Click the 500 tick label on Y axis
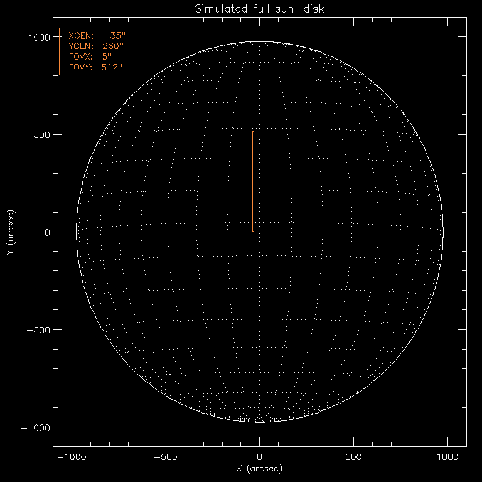Screen dimensions: 482x482 coord(41,134)
